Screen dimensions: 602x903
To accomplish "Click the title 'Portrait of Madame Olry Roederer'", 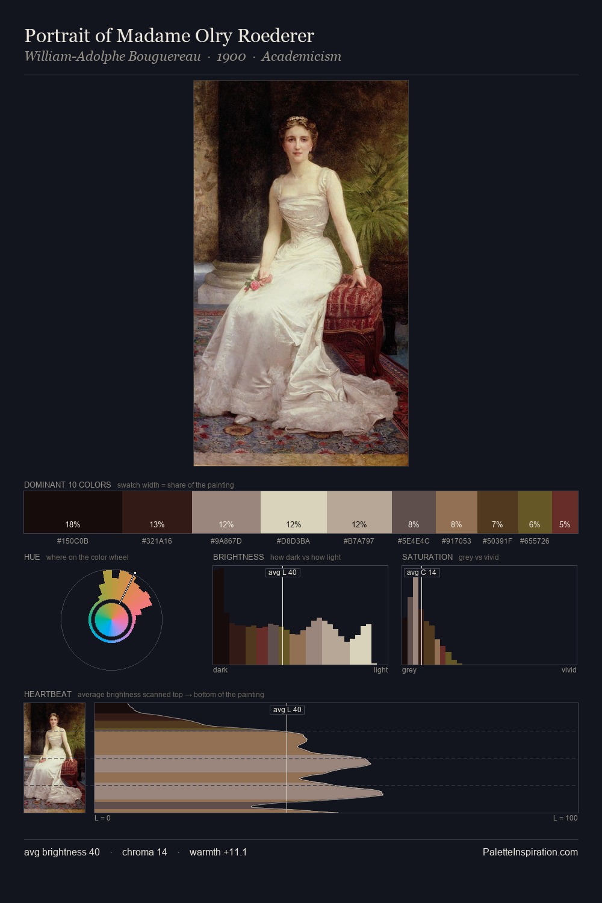I will click(169, 36).
